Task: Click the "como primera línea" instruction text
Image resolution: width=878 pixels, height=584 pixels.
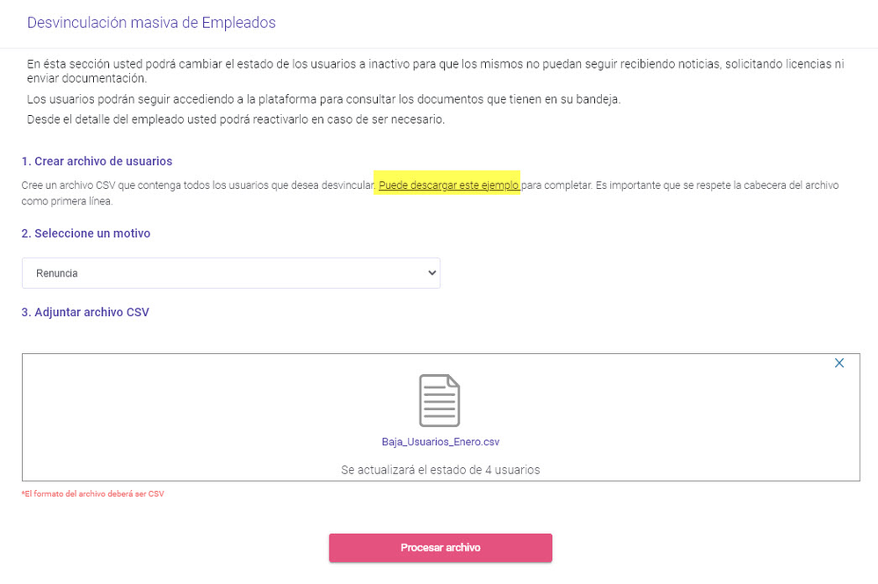Action: click(x=67, y=201)
